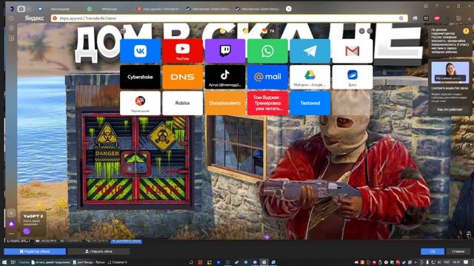Open the Google Drive tile
This screenshot has width=474, height=266.
coord(310,77)
